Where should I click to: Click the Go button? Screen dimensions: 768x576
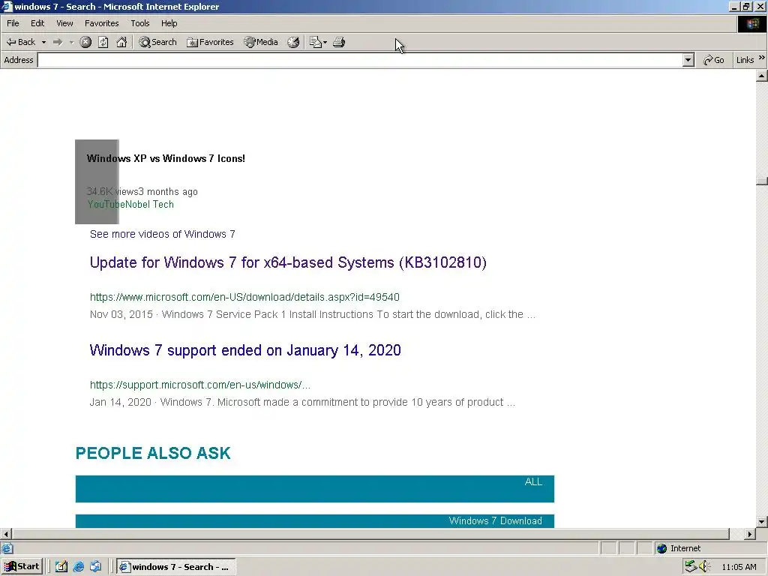[x=714, y=60]
